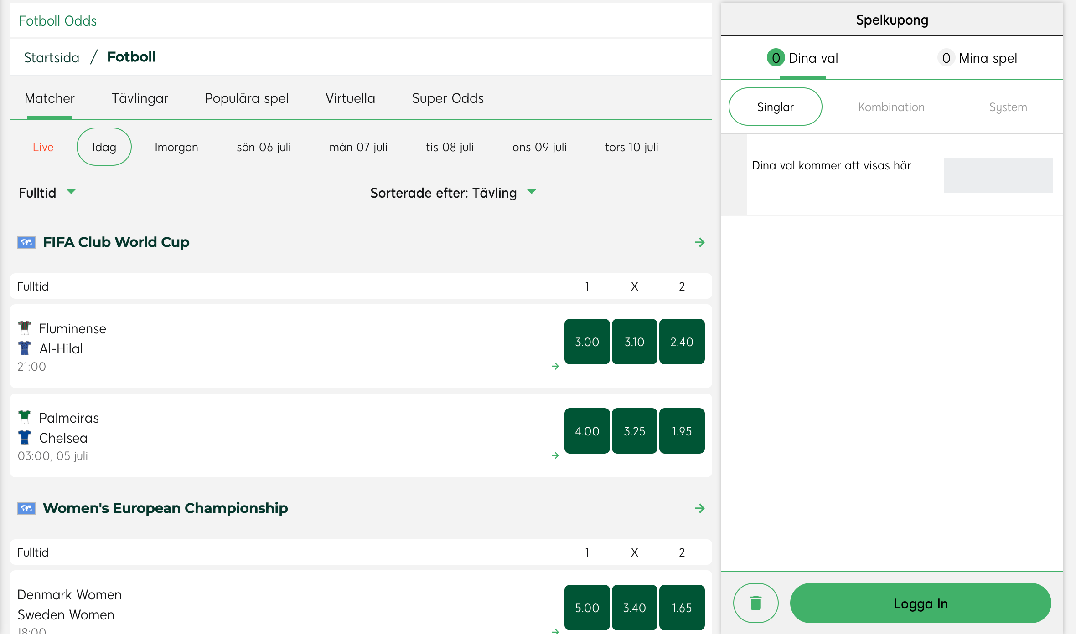Open Women's European Championship arrow link

tap(699, 508)
